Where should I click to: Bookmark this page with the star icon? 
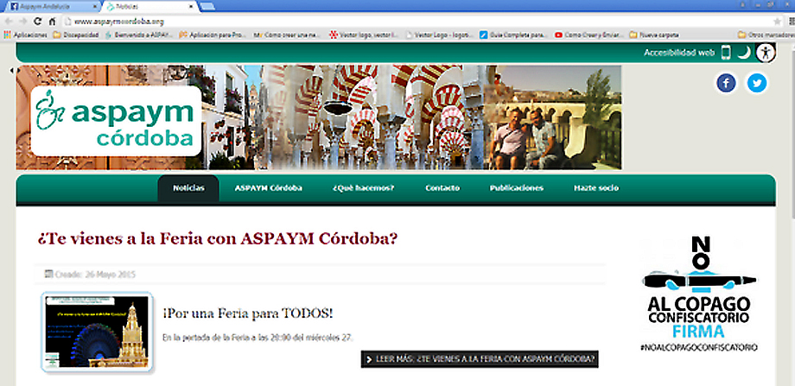click(x=777, y=22)
